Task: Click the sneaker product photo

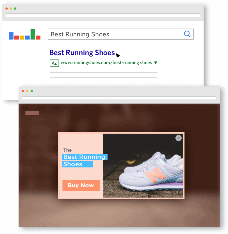Action: pyautogui.click(x=143, y=166)
